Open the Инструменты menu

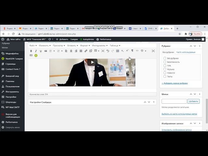coord(100,45)
